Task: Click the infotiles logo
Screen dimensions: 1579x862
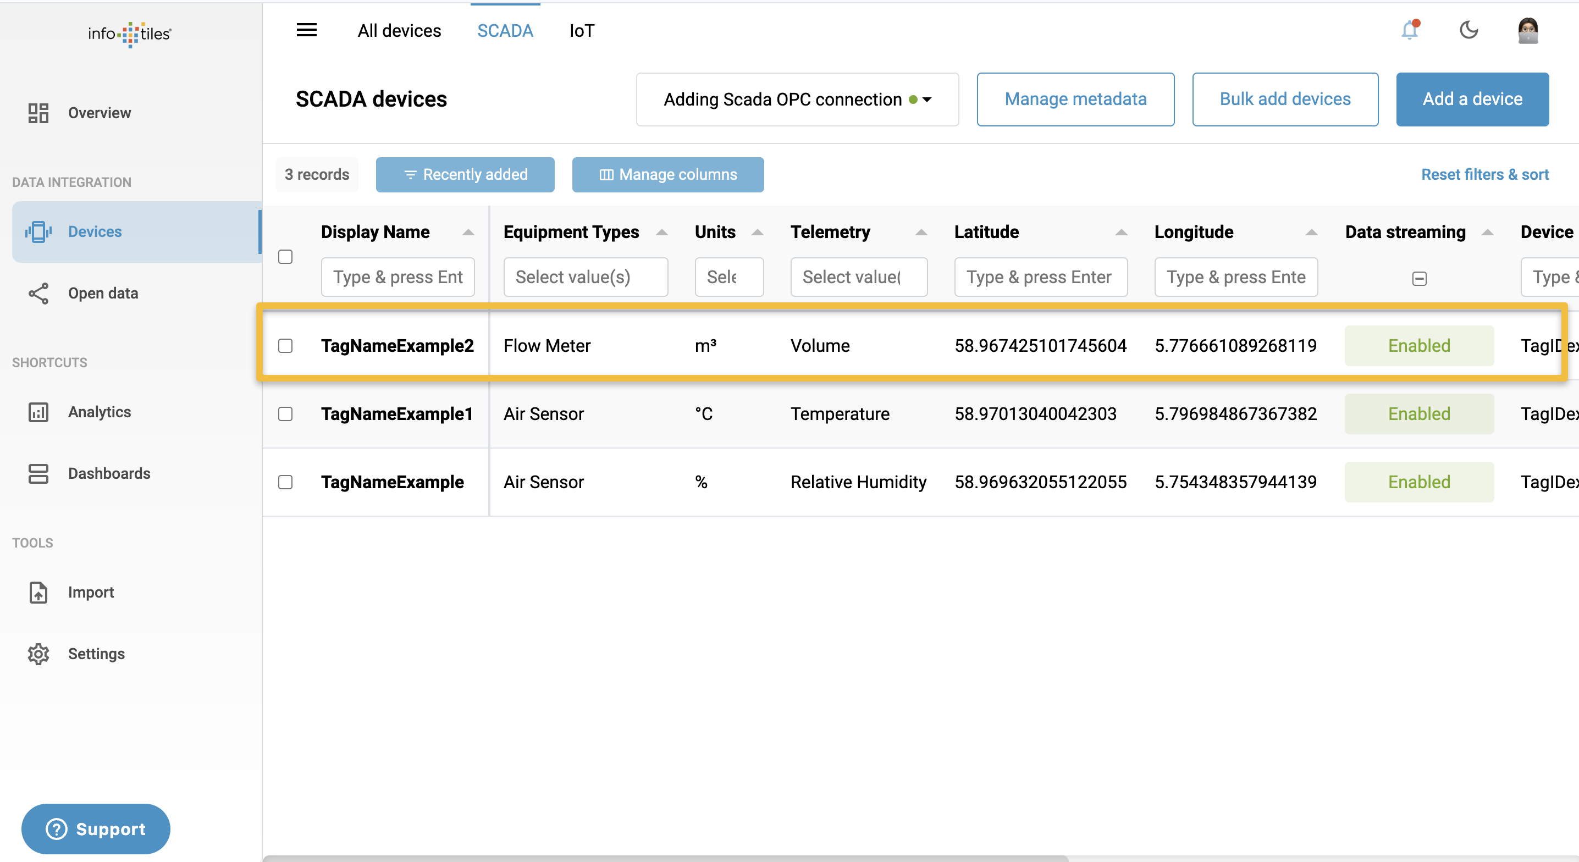Action: (130, 34)
